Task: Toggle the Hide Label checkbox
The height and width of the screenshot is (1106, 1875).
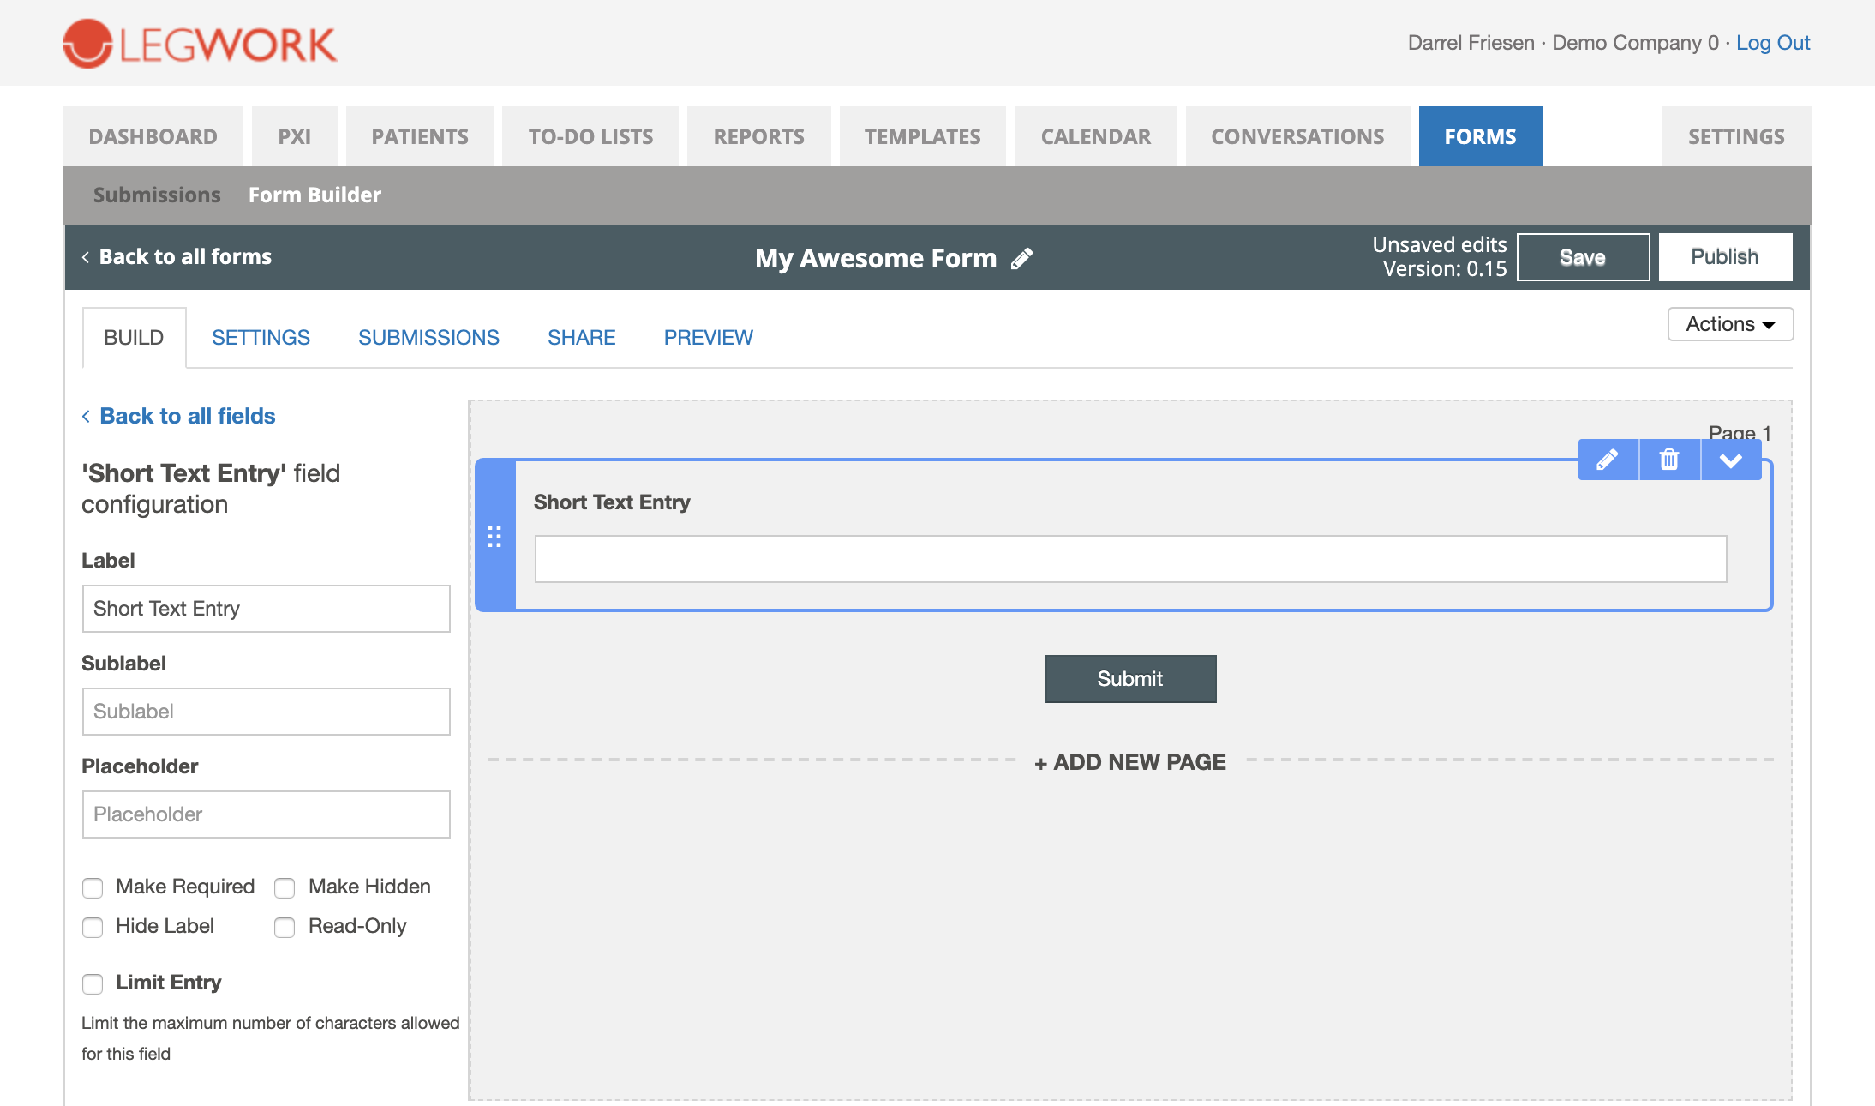Action: pyautogui.click(x=93, y=928)
